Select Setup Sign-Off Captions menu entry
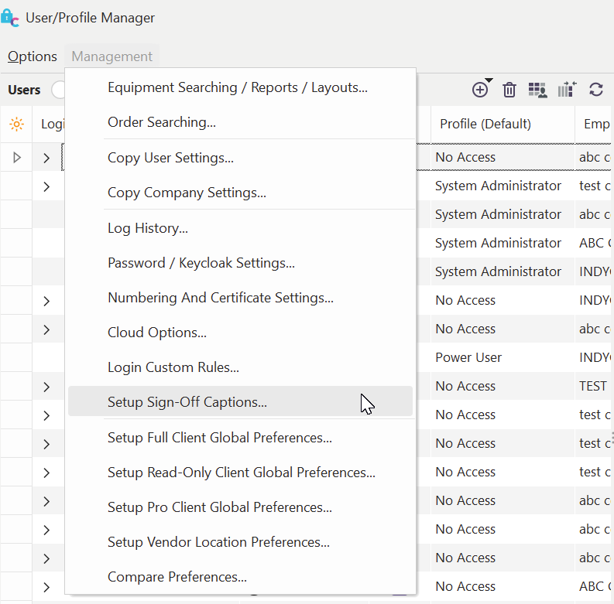This screenshot has width=614, height=604. click(x=187, y=402)
